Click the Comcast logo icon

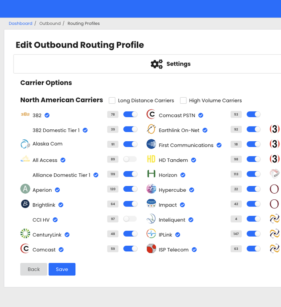pyautogui.click(x=25, y=249)
